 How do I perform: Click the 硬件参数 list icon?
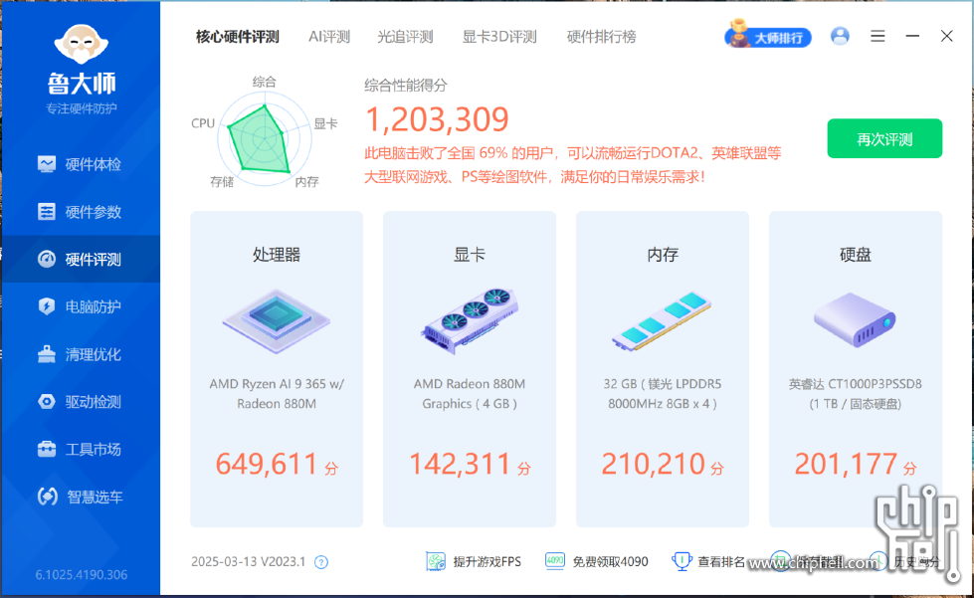[x=47, y=212]
